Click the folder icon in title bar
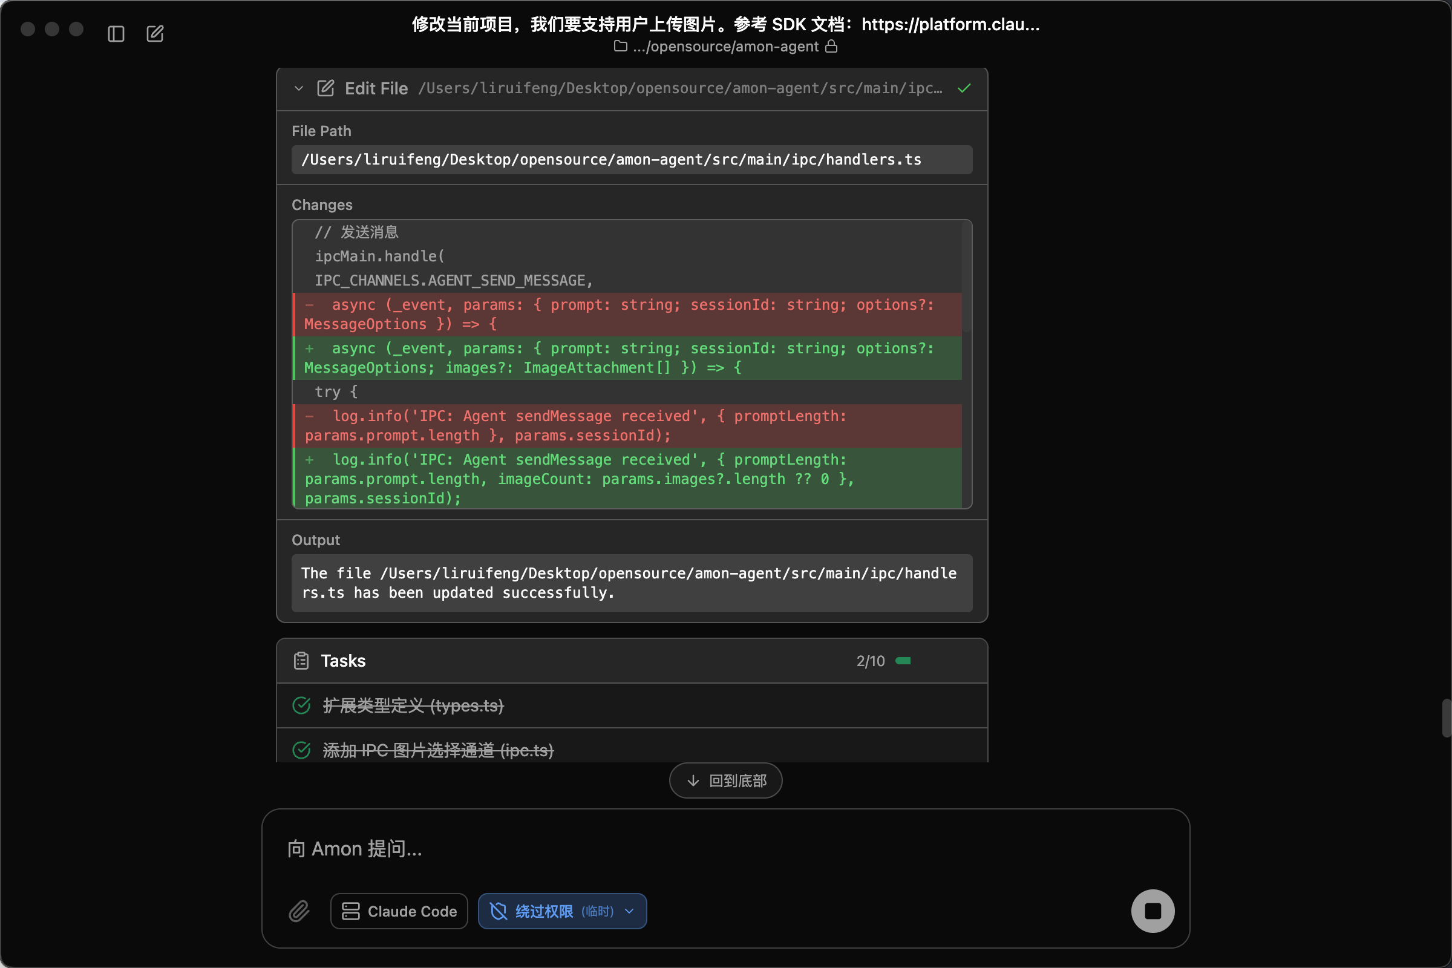 [621, 47]
